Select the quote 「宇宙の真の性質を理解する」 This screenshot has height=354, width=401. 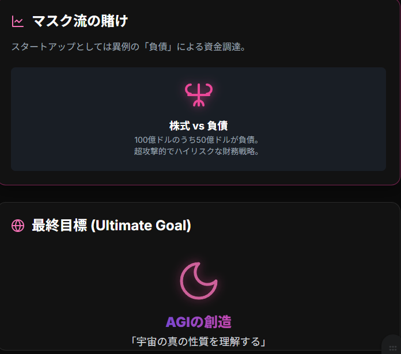coord(199,341)
